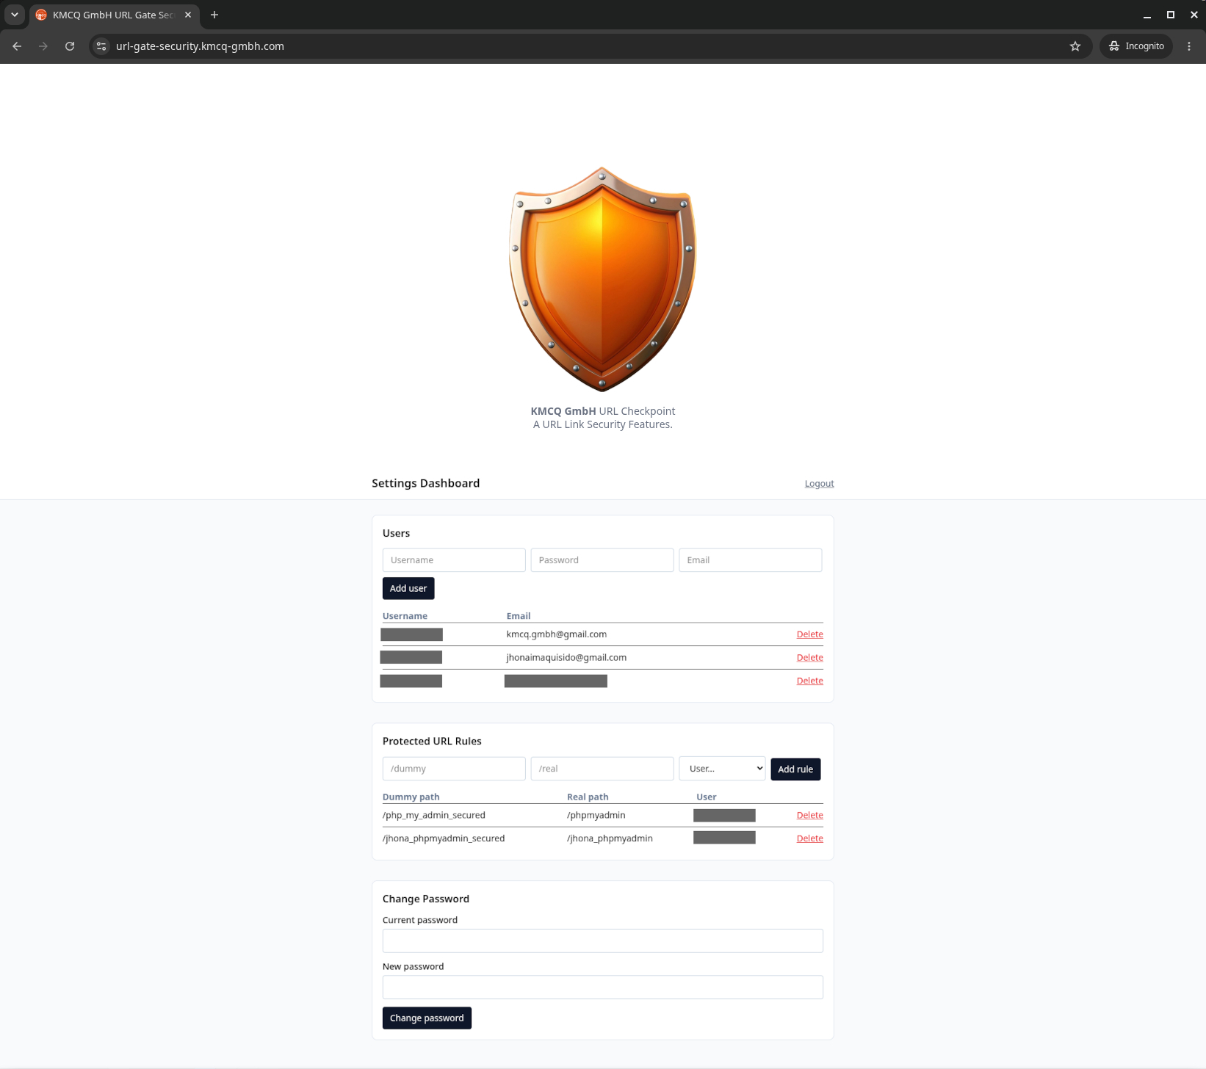Click the Add rule button
The image size is (1206, 1069).
tap(795, 769)
